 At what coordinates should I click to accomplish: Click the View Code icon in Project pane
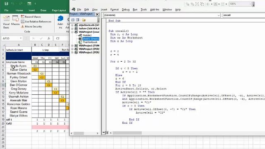pos(73,20)
